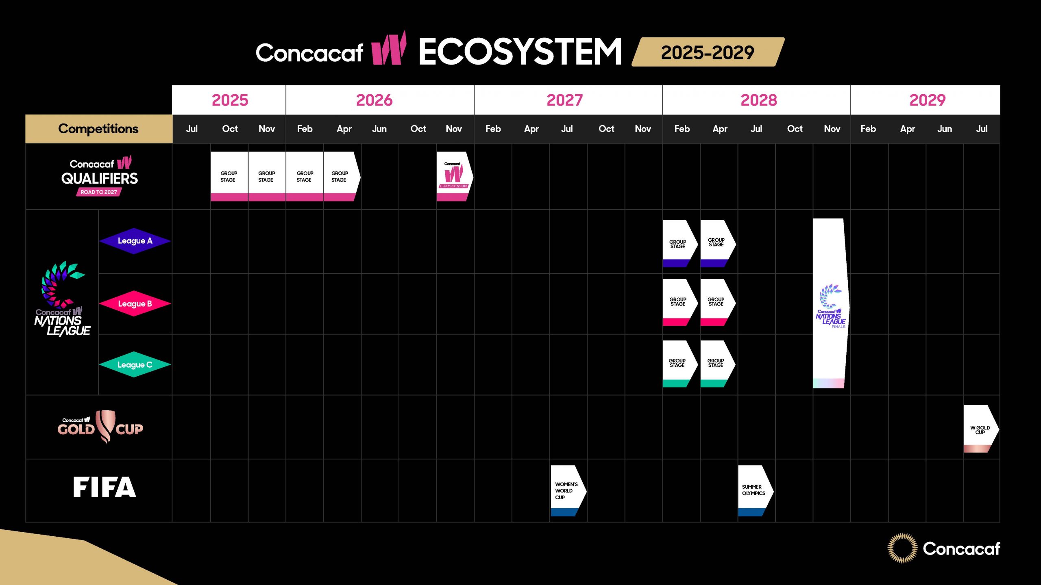Screen dimensions: 1041x585
Task: Select the W Championship November 2026 marker
Action: (453, 176)
